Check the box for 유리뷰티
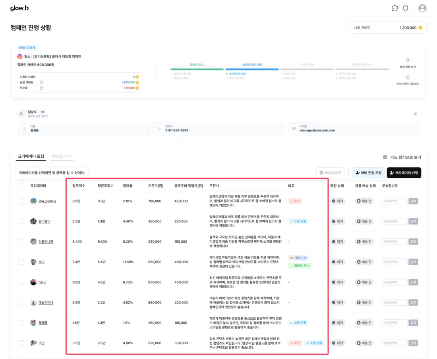 coord(21,222)
